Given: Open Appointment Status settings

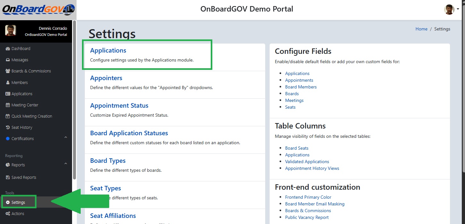Looking at the screenshot, I should (119, 105).
